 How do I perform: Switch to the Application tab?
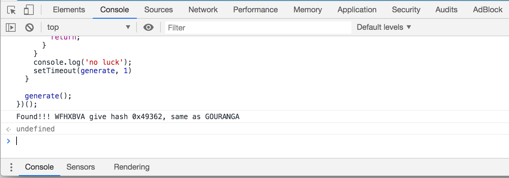point(357,10)
